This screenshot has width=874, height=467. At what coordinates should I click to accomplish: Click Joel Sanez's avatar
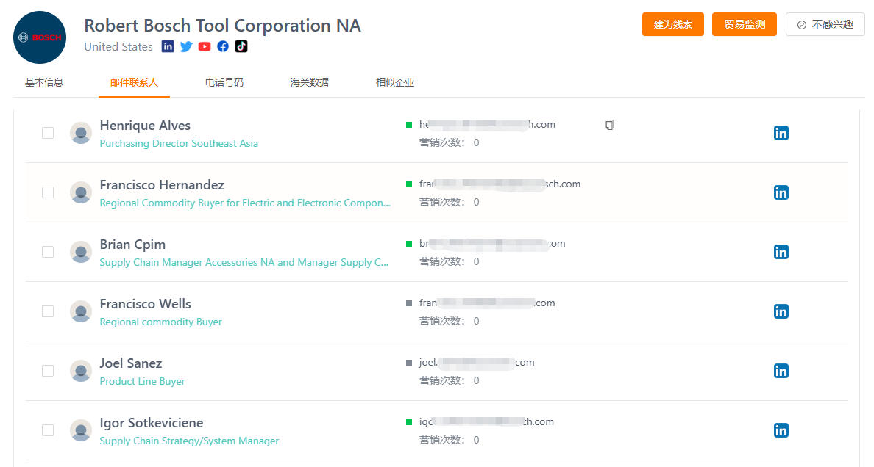pos(81,372)
